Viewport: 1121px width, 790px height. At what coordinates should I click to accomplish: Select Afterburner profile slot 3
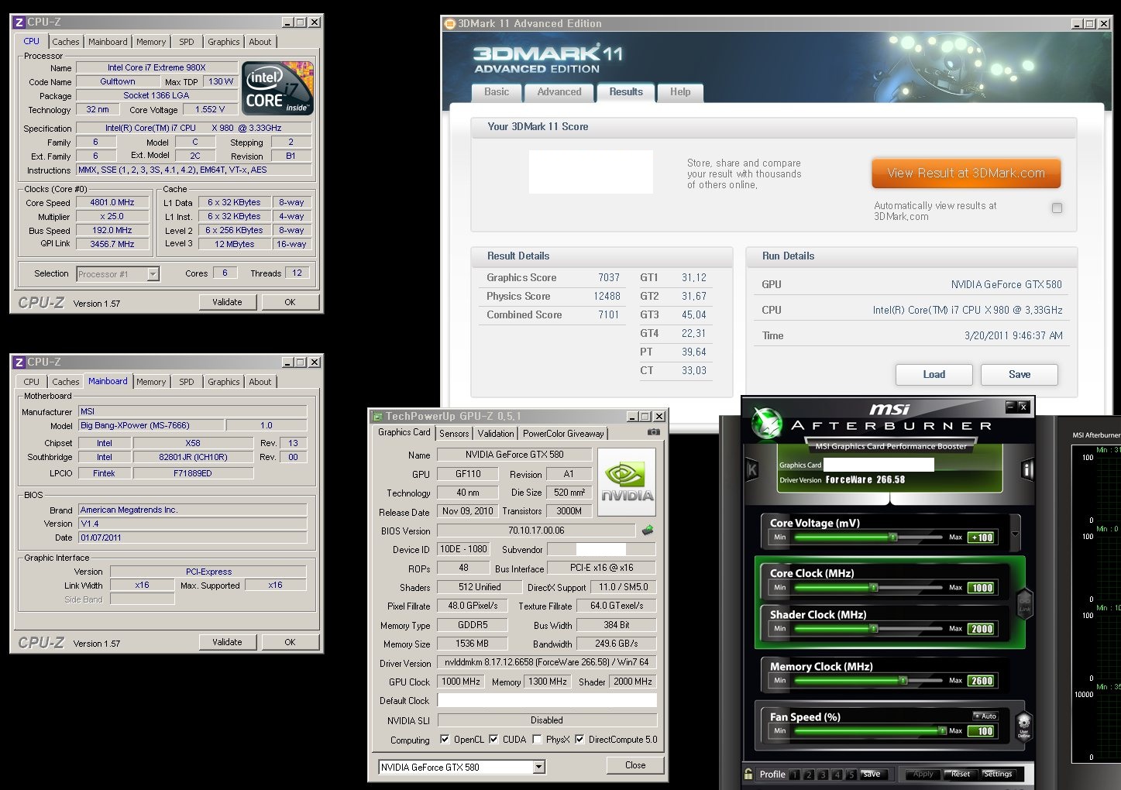[823, 774]
